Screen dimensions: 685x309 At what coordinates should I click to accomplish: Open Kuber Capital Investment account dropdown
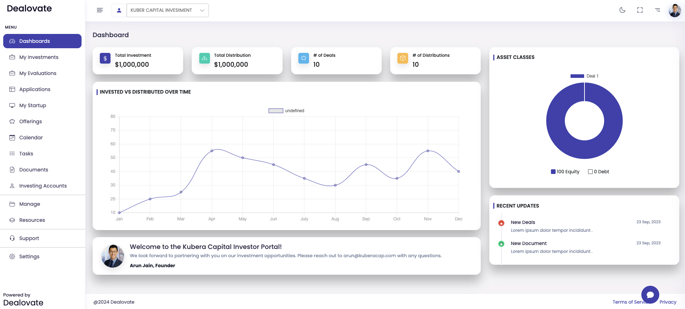[167, 10]
